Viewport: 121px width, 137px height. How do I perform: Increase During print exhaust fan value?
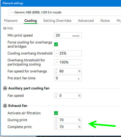[56, 119]
